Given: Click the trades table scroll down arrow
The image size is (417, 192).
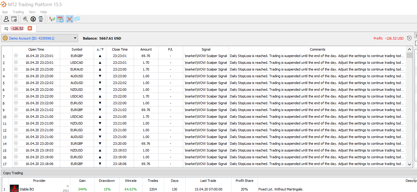Looking at the screenshot, I should 409,164.
